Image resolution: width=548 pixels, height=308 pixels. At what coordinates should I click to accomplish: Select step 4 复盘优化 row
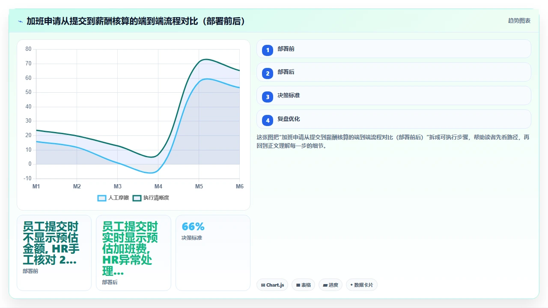tap(394, 119)
